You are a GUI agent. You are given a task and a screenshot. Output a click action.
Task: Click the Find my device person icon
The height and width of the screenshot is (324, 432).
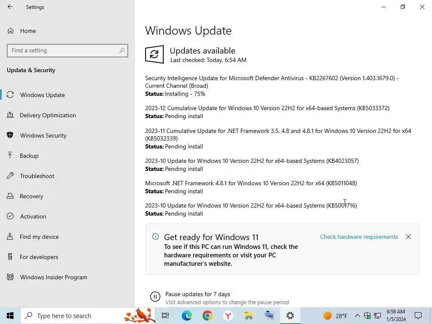pyautogui.click(x=10, y=236)
